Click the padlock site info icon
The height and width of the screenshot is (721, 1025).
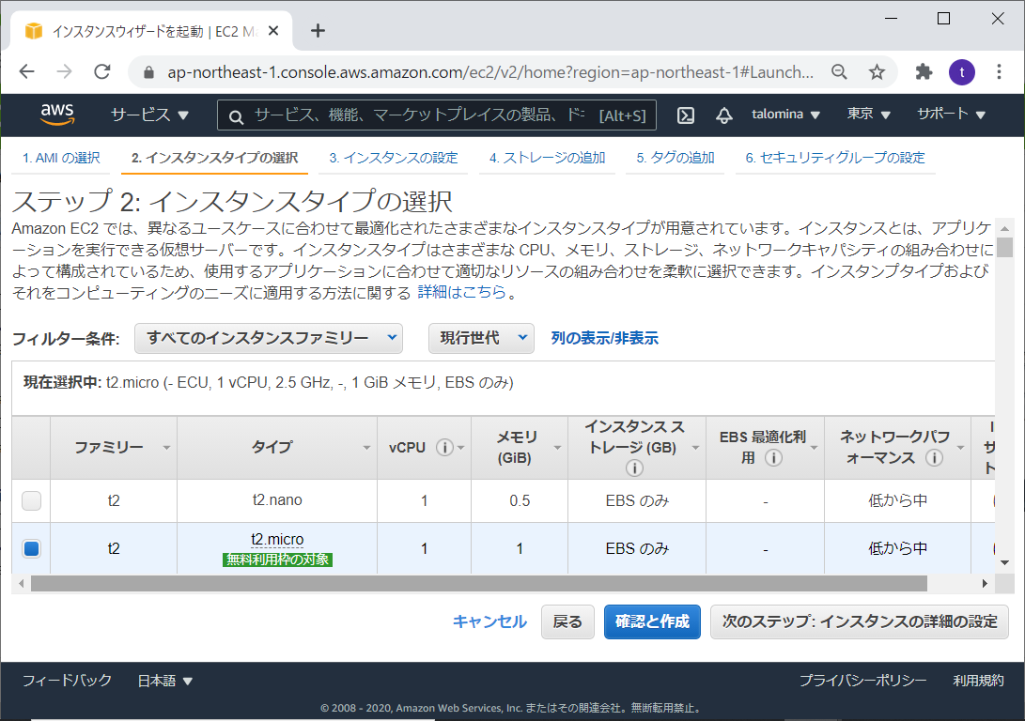click(149, 72)
